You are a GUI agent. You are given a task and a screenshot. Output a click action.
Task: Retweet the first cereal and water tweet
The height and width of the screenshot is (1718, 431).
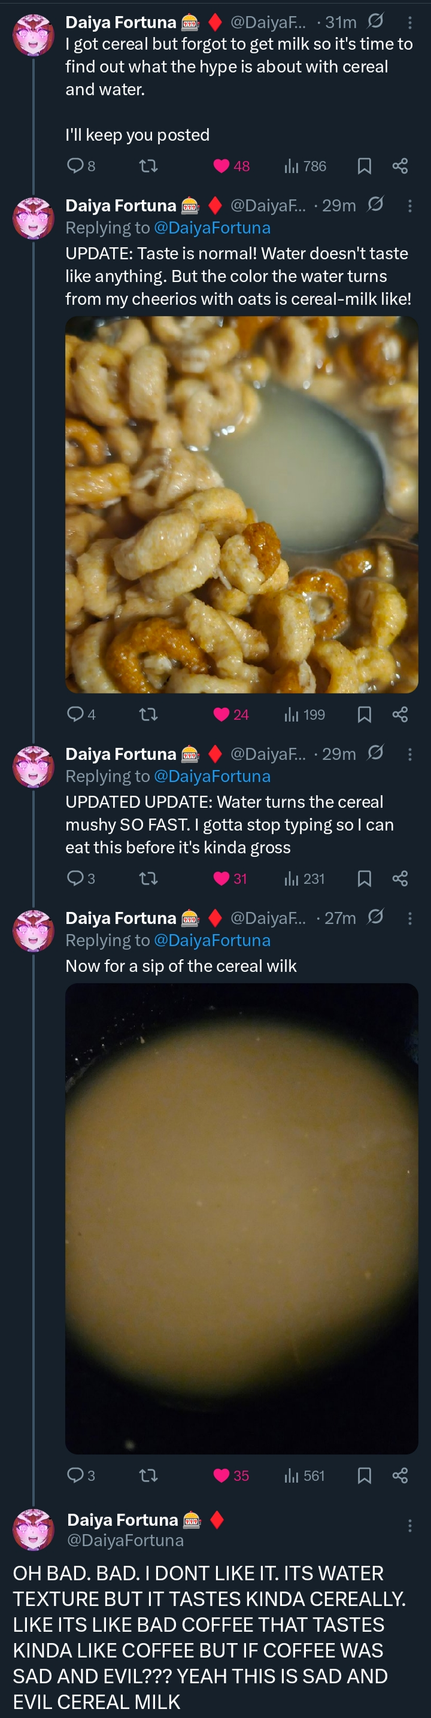[148, 165]
